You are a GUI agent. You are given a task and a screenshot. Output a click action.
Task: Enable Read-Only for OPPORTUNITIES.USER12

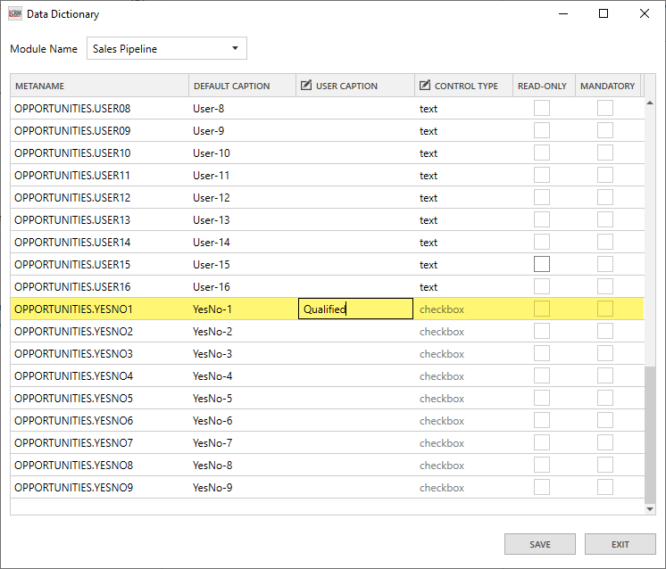coord(542,197)
